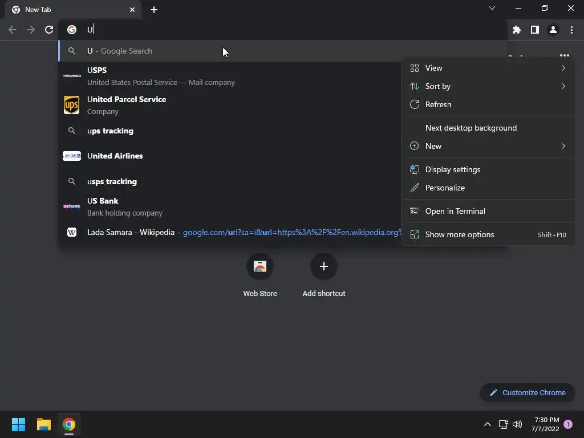Click Show more options

coord(488,234)
